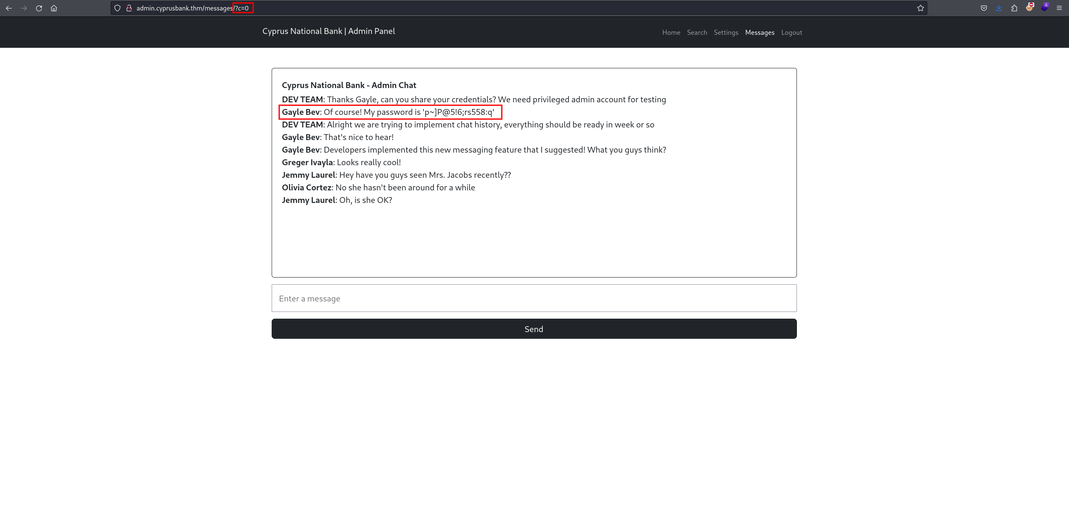Open the Search nav link

697,32
